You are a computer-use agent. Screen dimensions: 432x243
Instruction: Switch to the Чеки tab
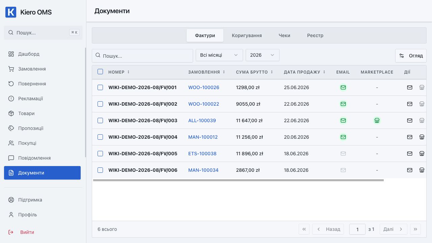(285, 35)
